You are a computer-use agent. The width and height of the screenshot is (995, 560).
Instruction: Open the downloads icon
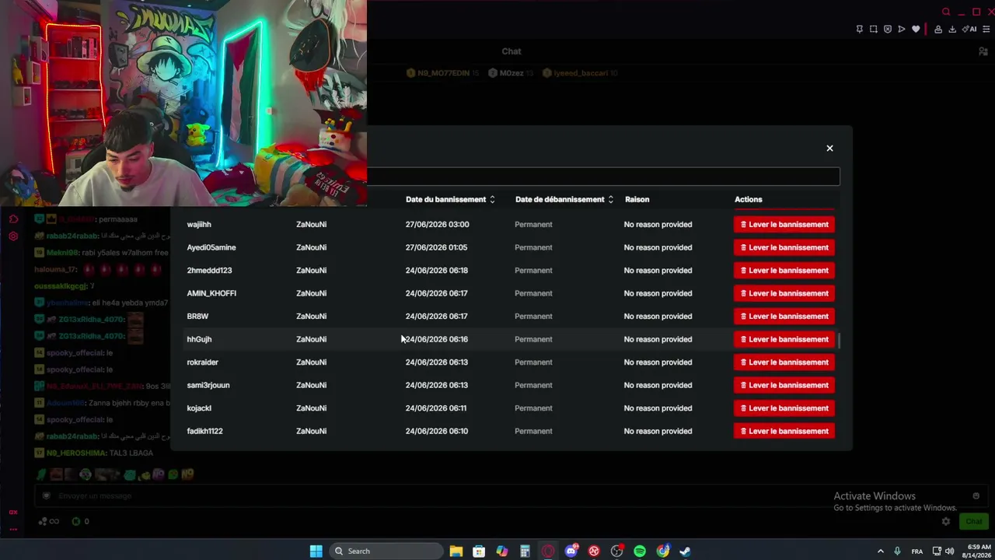952,29
